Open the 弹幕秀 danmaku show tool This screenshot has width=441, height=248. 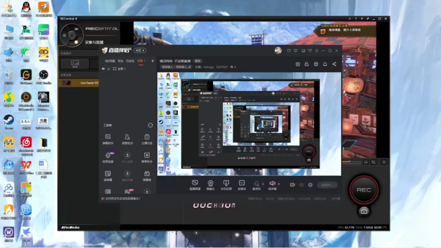point(147,176)
